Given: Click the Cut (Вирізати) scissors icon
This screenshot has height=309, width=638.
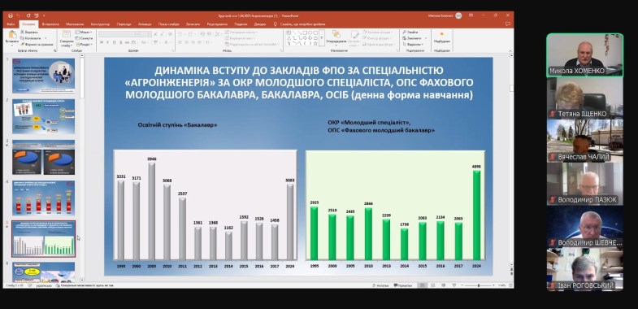Looking at the screenshot, I should coord(22,32).
